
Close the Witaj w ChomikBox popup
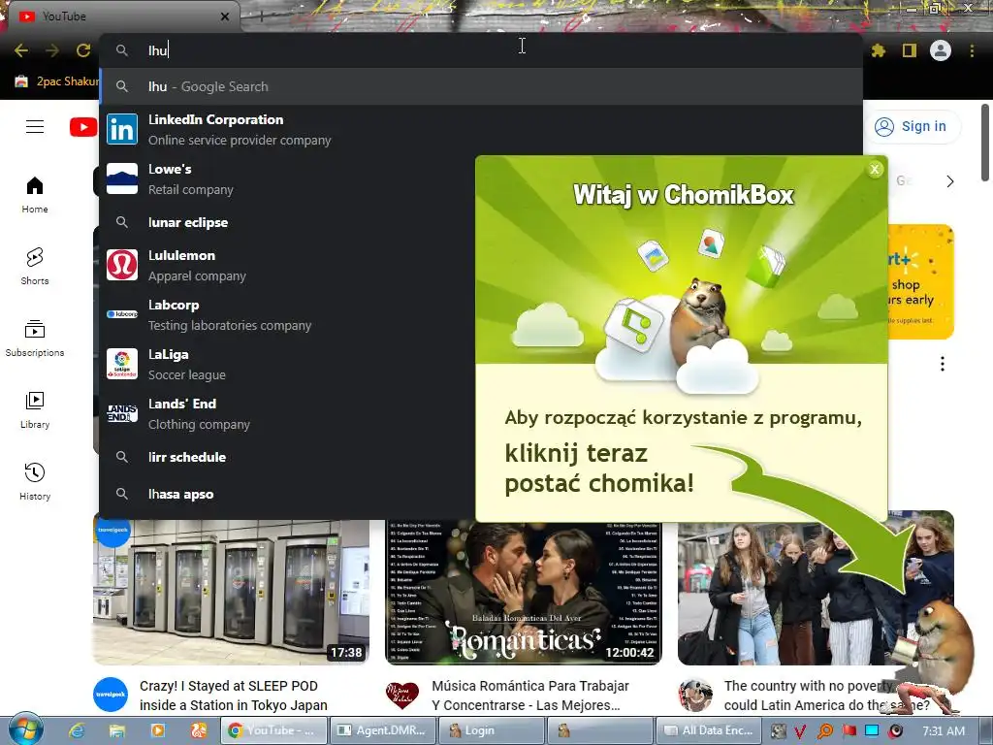point(875,169)
